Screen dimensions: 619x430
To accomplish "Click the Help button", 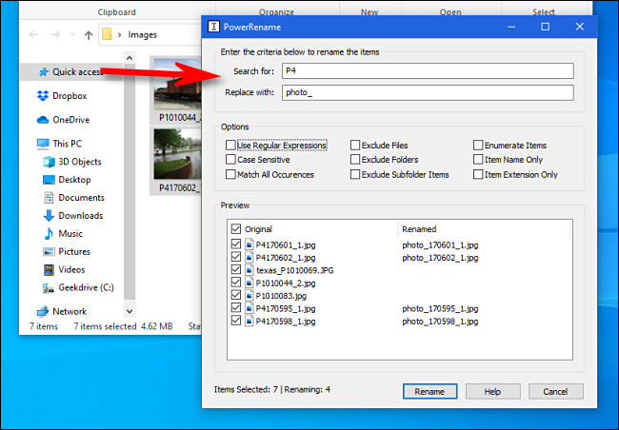I will tap(492, 391).
